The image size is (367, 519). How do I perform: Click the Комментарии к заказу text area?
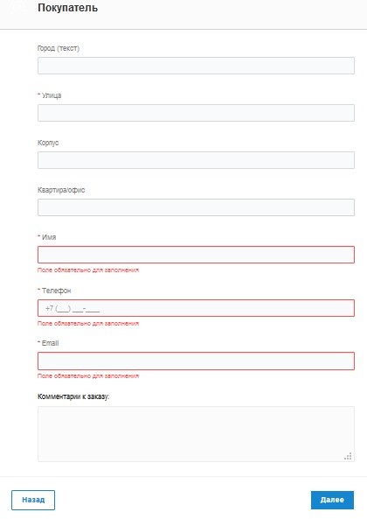pos(196,434)
